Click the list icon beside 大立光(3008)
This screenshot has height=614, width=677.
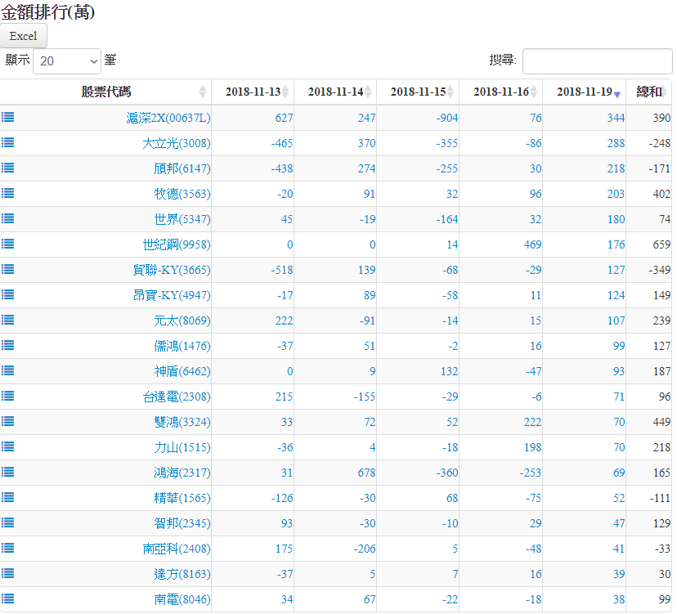pyautogui.click(x=7, y=143)
